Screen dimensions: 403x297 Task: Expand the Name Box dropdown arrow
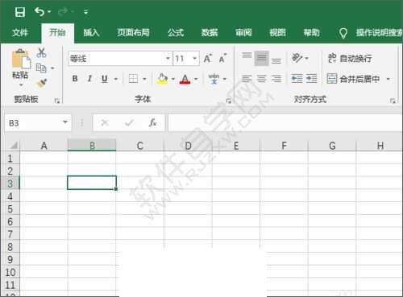point(65,122)
